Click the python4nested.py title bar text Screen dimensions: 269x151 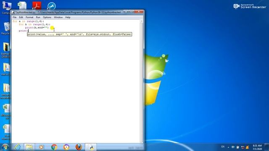coord(69,12)
